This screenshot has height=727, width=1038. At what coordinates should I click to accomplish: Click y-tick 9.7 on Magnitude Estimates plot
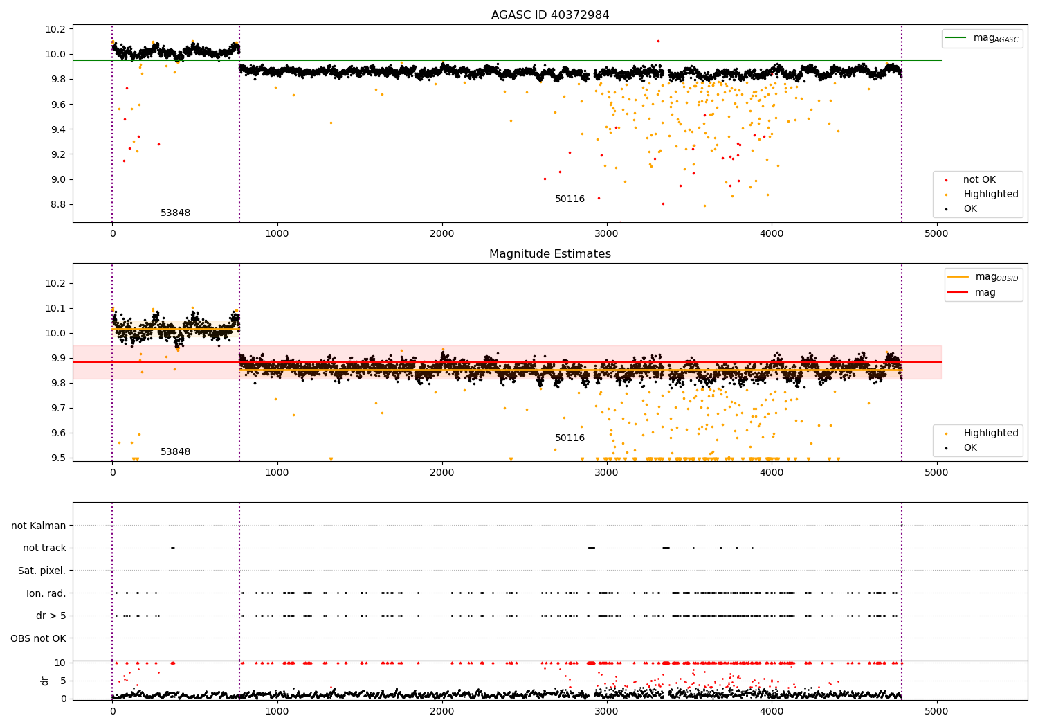click(59, 408)
